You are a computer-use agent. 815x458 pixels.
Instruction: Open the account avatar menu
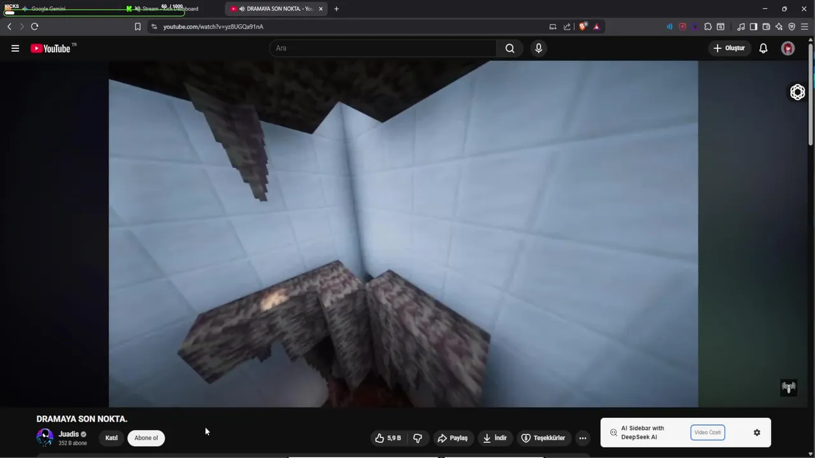pos(788,48)
